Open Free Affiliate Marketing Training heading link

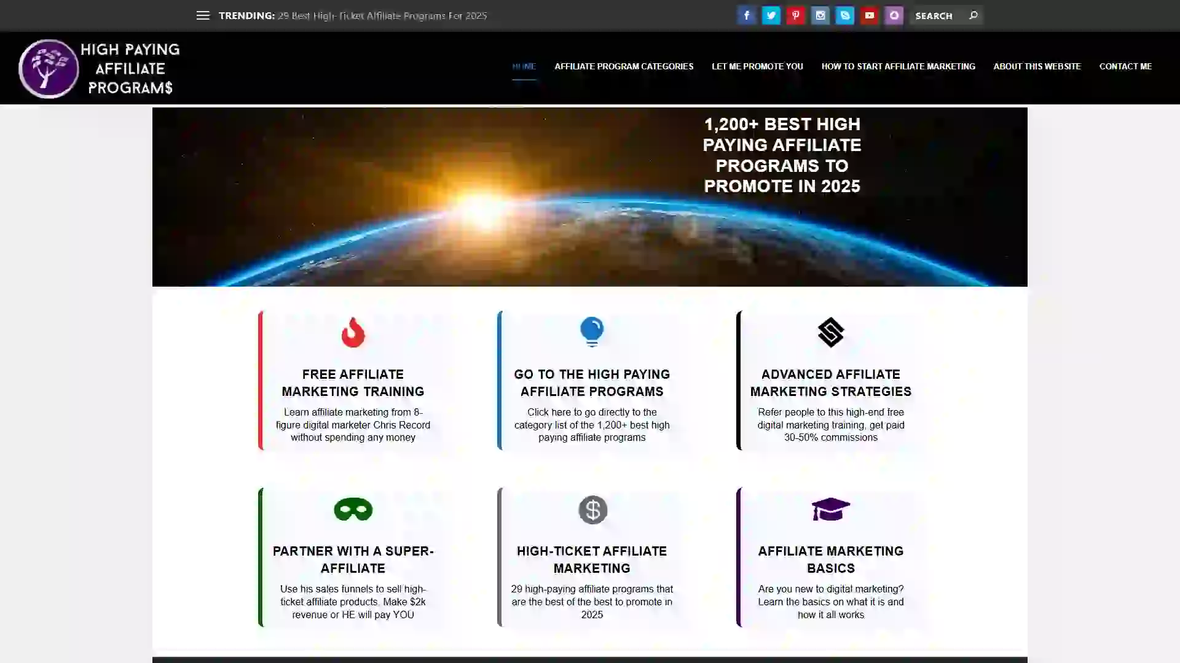click(x=353, y=382)
